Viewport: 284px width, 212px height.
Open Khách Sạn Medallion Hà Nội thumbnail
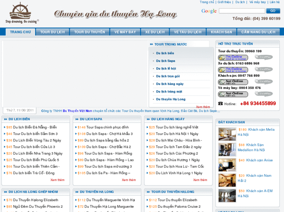227,150
